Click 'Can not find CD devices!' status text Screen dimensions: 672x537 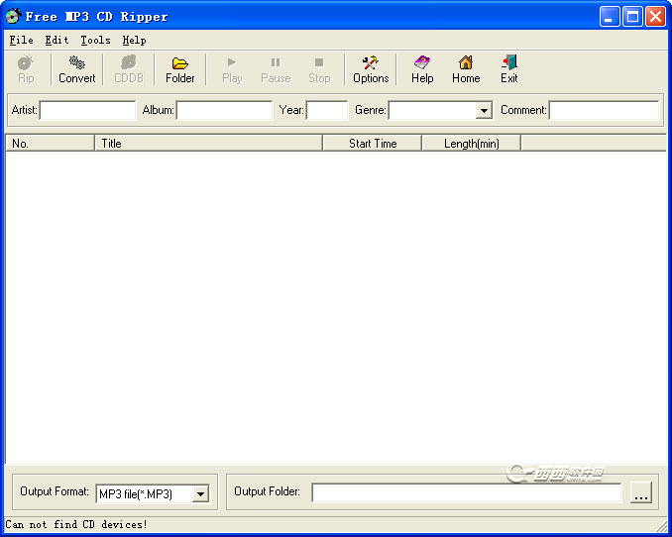76,524
